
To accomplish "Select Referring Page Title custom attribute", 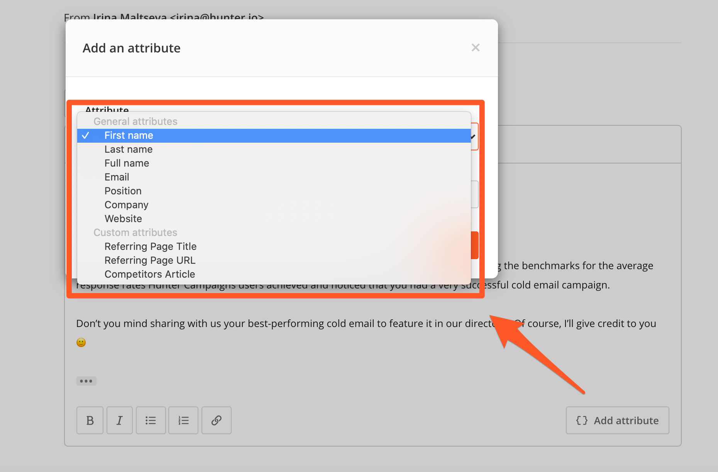I will pos(274,247).
